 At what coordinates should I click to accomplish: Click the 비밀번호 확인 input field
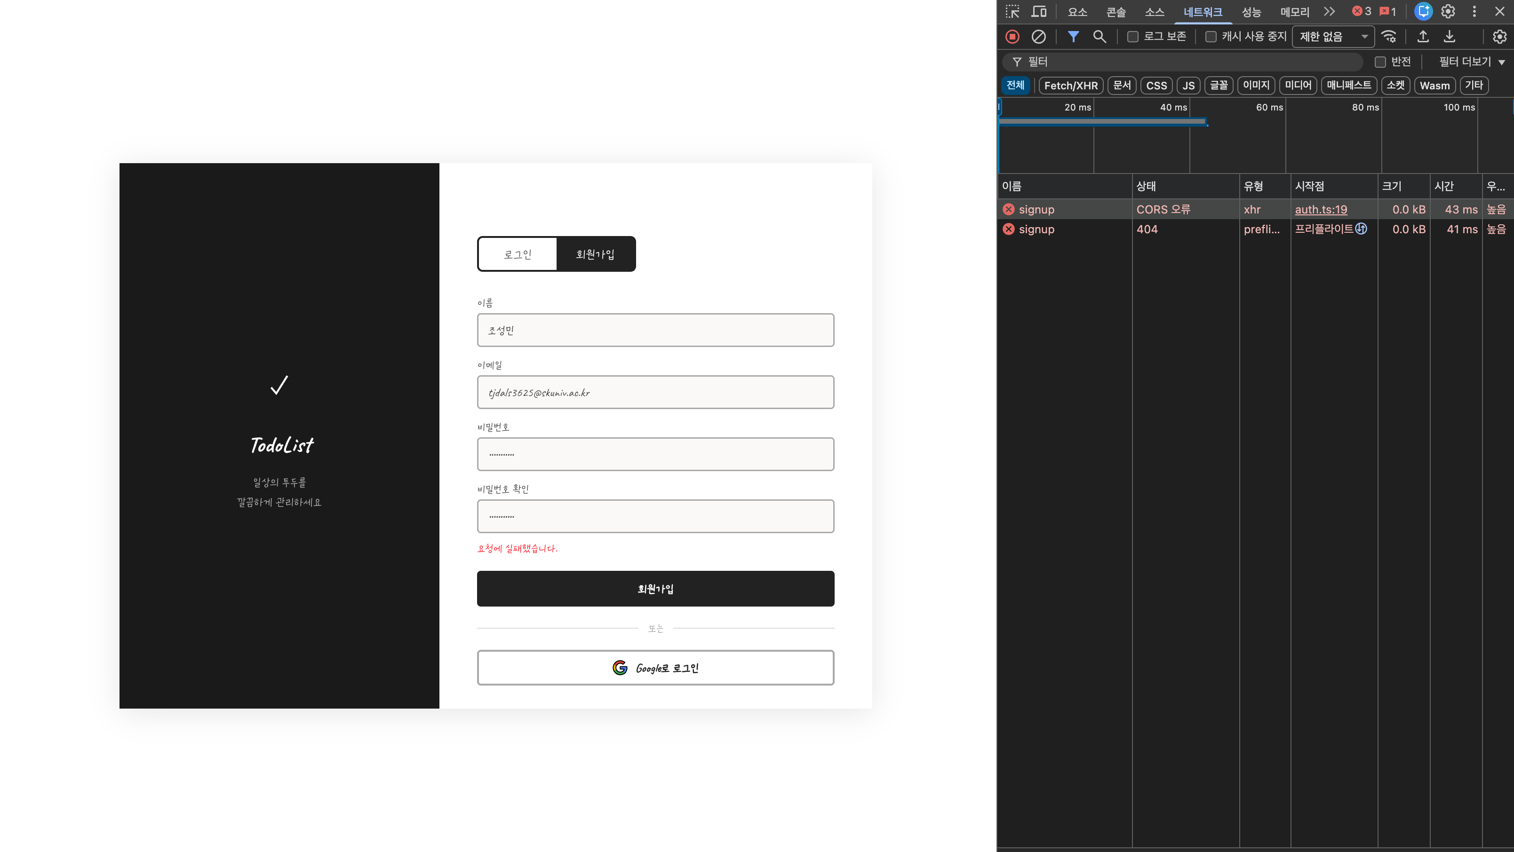tap(655, 516)
